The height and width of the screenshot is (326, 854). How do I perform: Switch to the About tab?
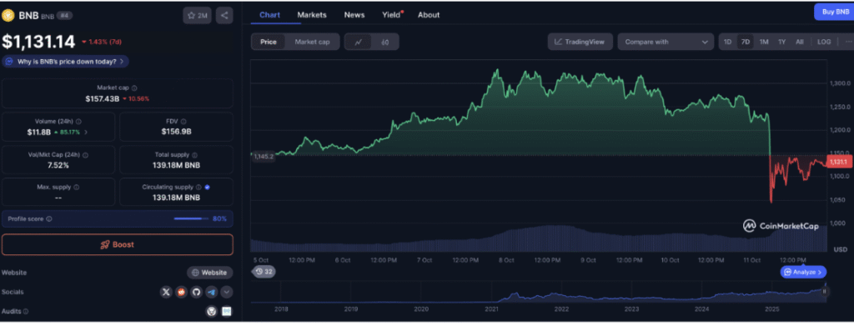coord(429,15)
